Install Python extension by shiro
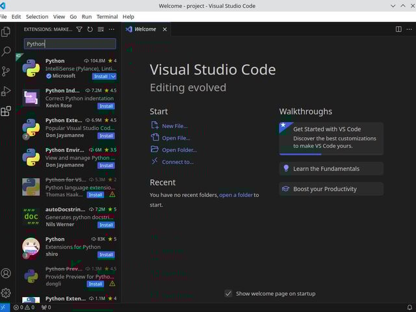Viewport: 416px width, 312px height. coord(106,255)
